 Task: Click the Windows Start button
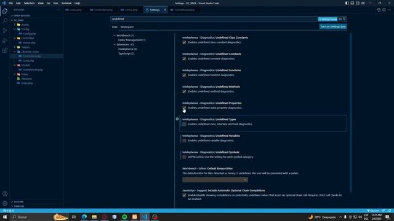(x=5, y=217)
